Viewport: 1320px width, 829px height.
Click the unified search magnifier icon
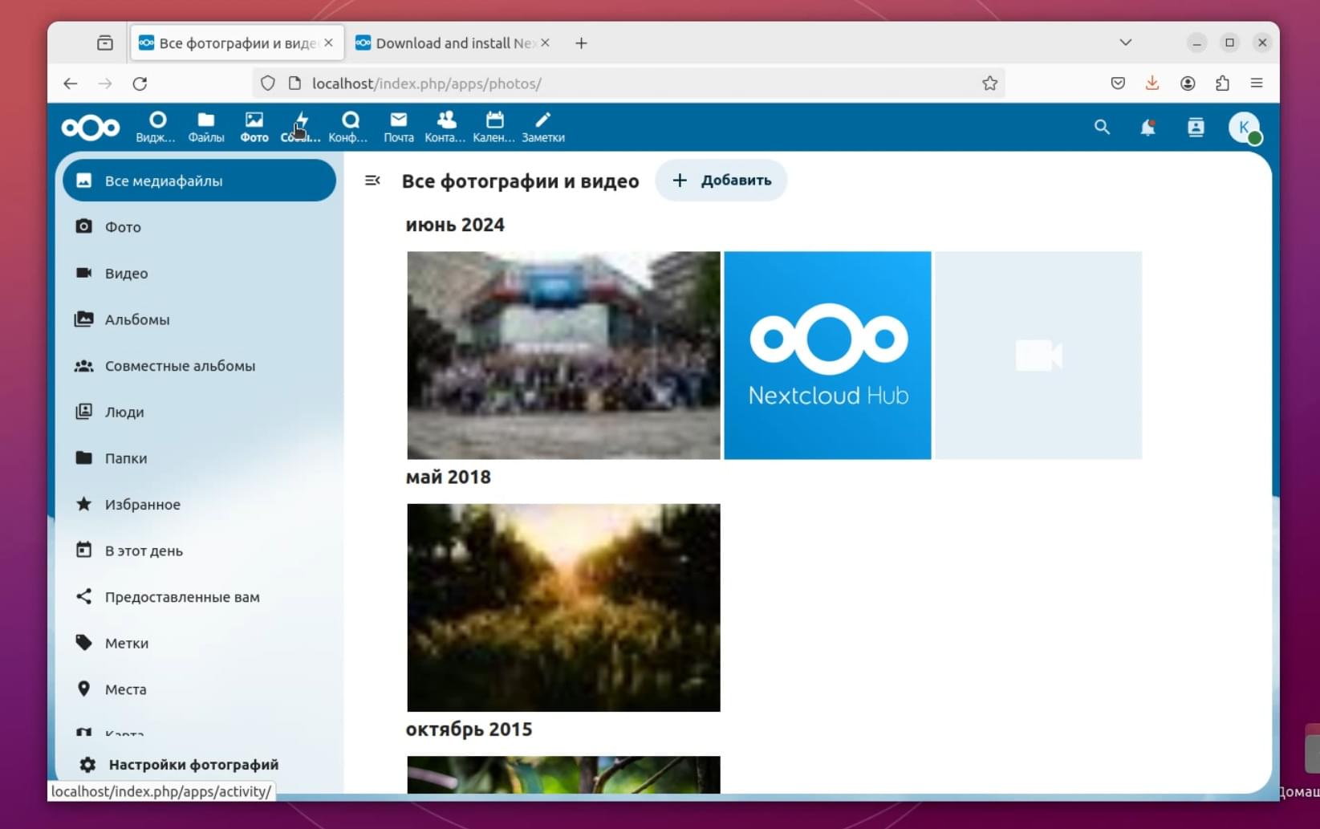pyautogui.click(x=1102, y=127)
